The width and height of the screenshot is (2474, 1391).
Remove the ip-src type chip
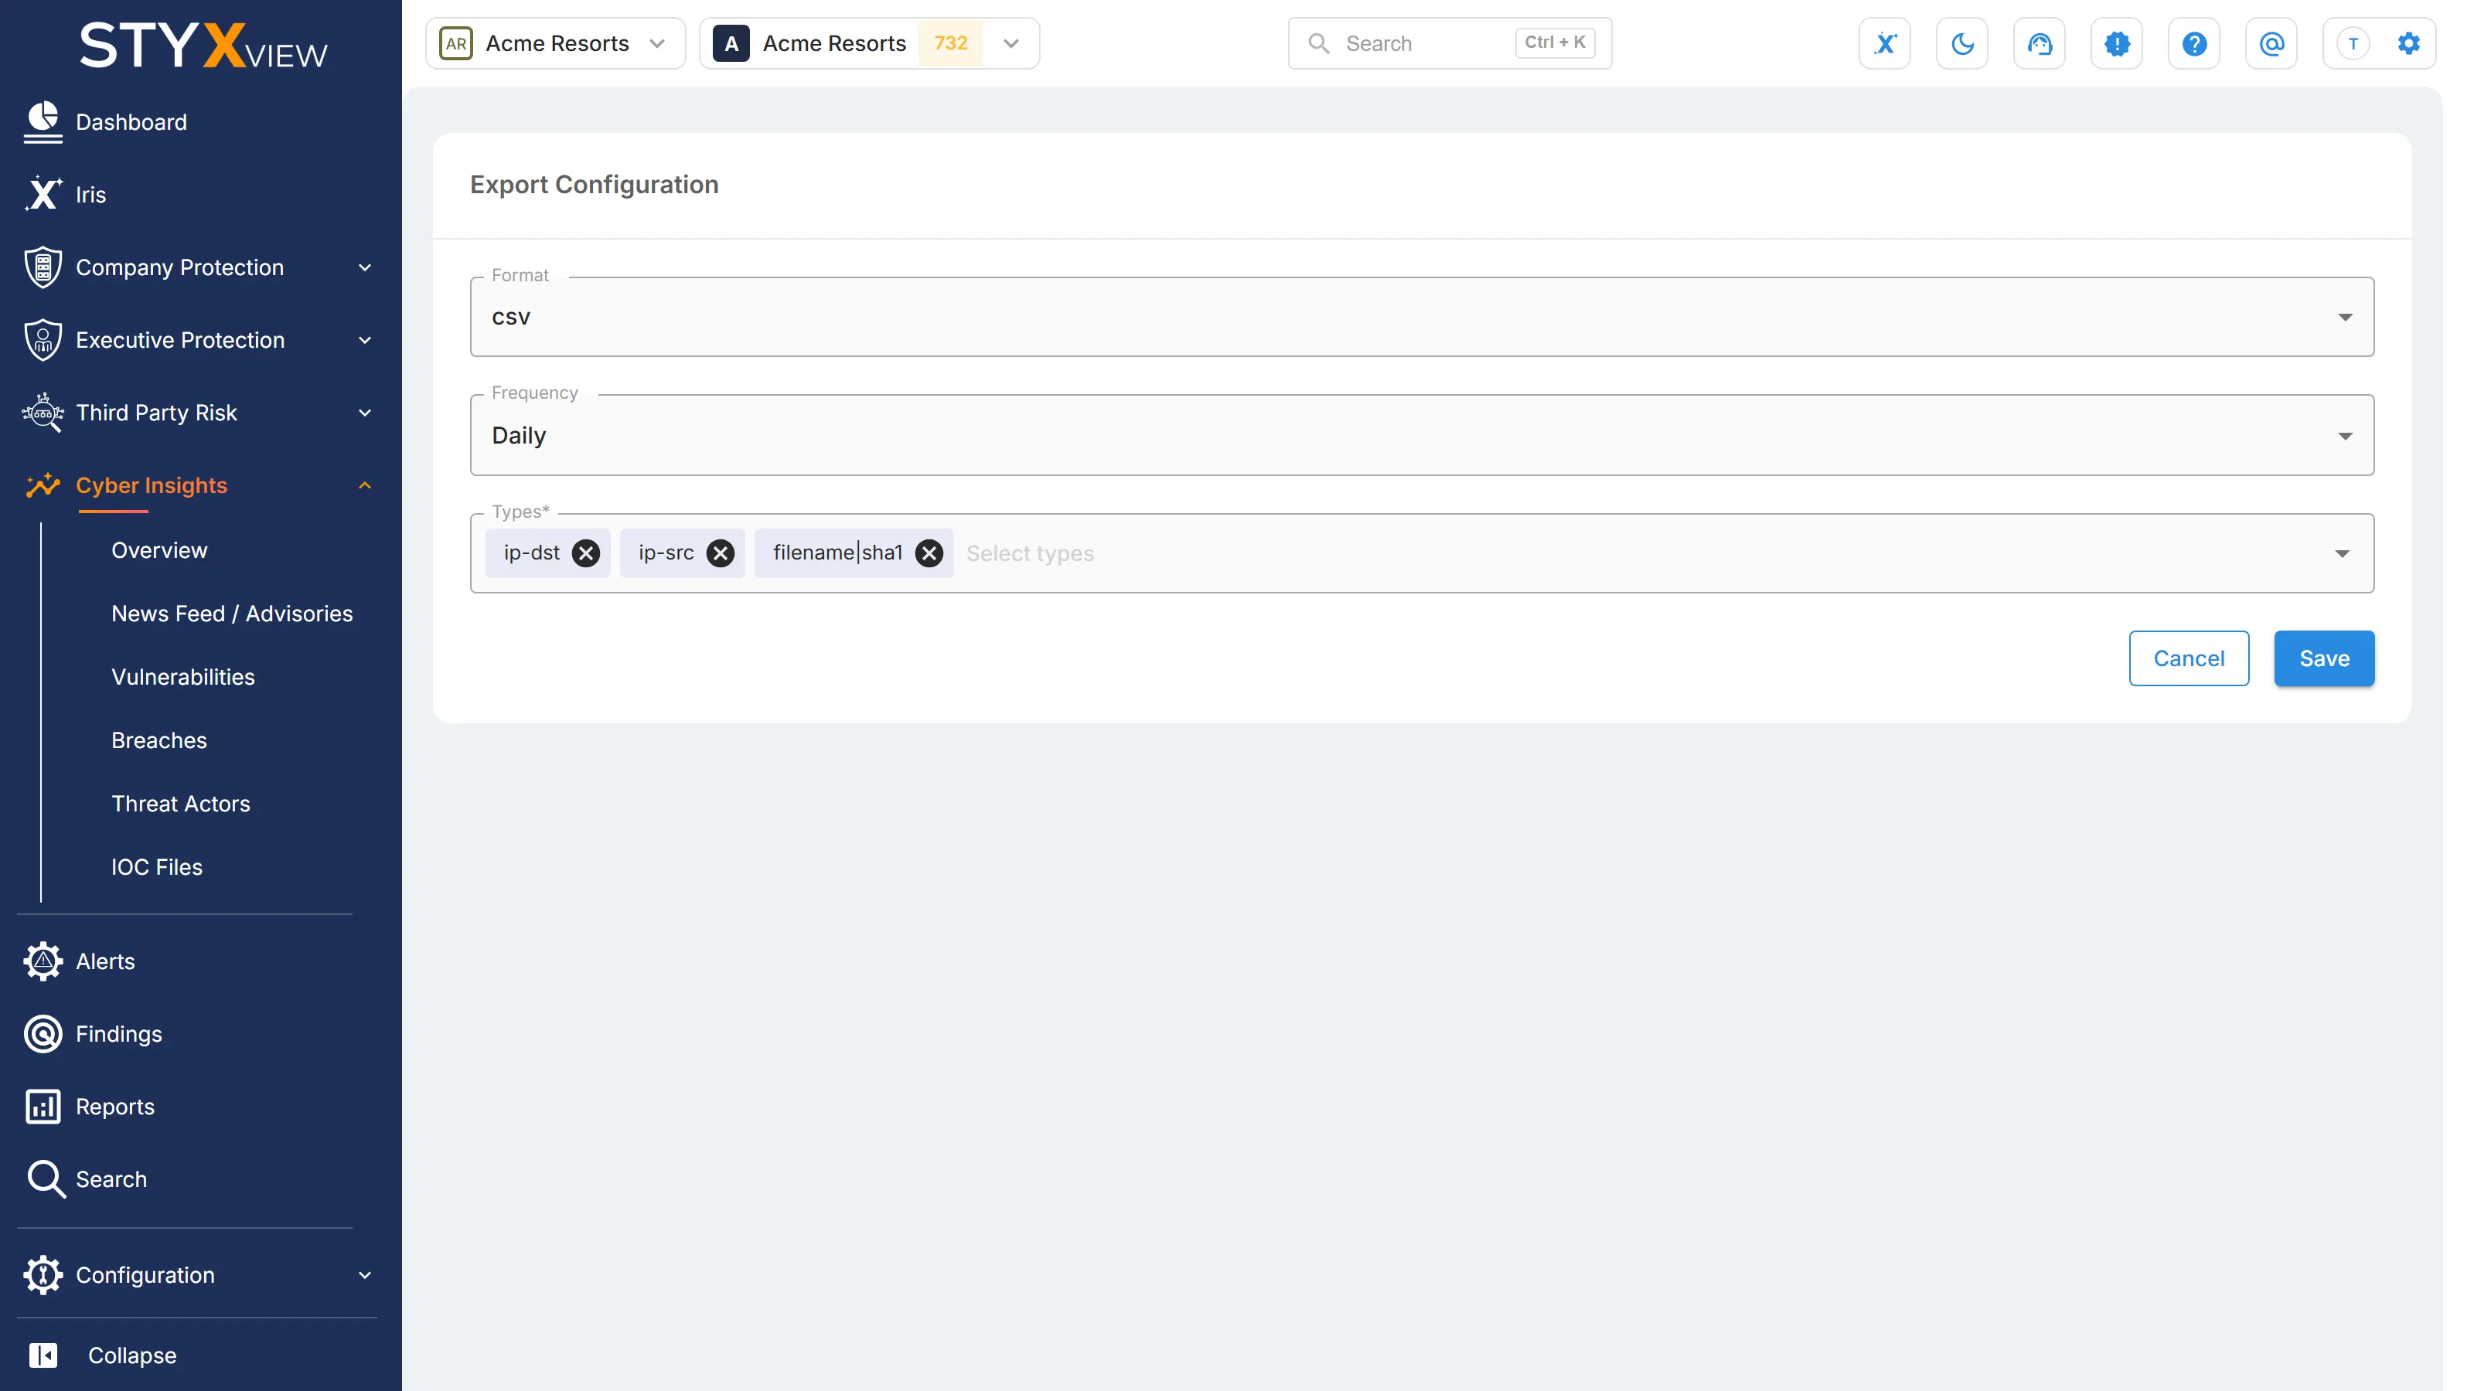pos(721,553)
